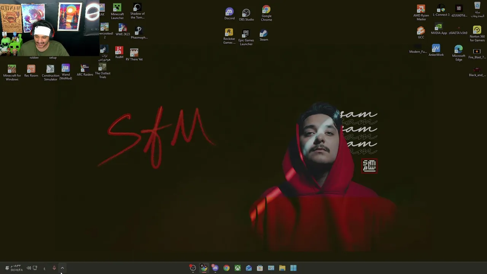Launch the ARC Raiders shortcut

pos(85,70)
